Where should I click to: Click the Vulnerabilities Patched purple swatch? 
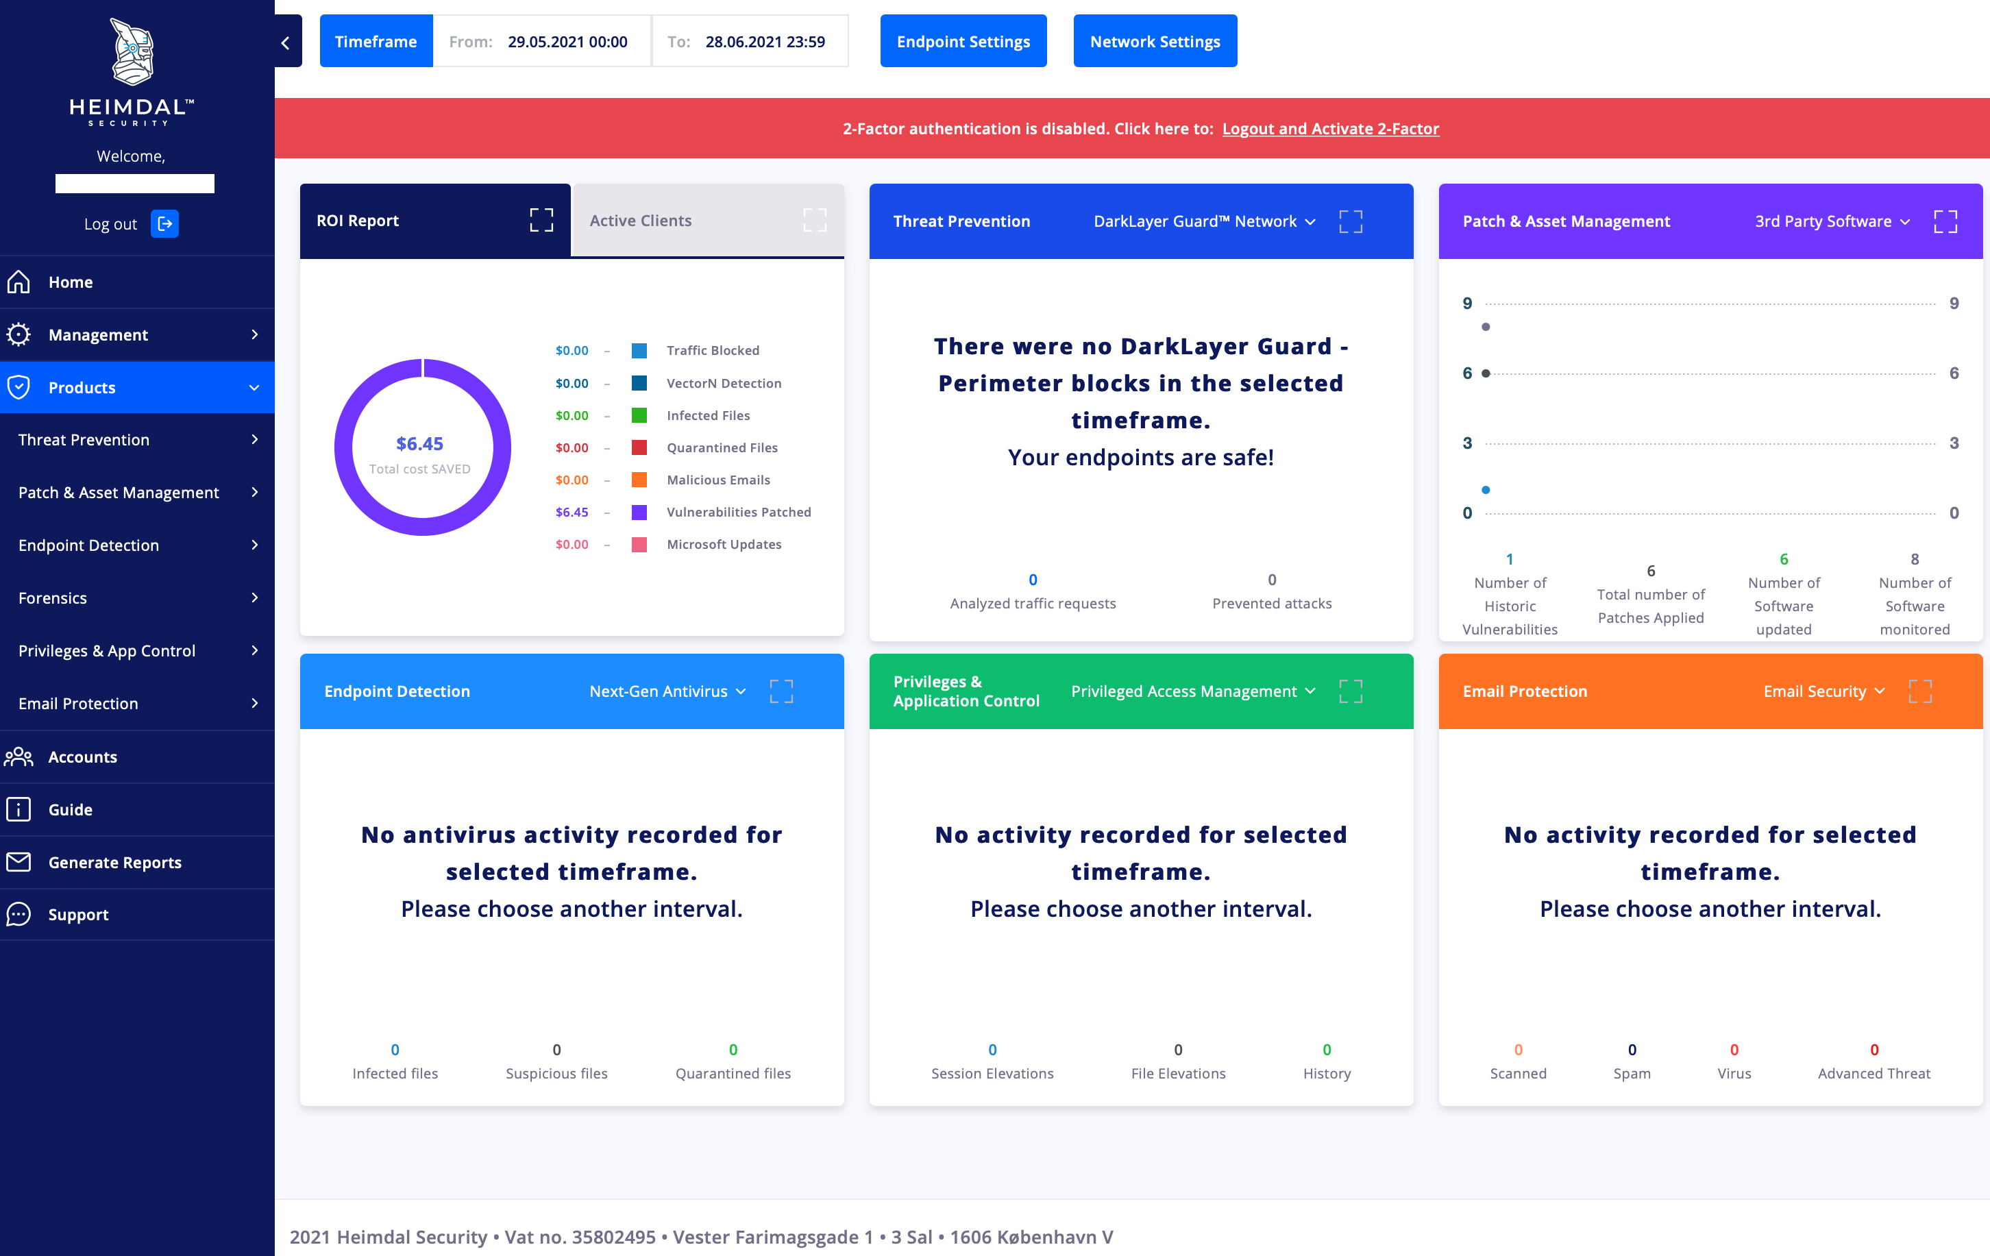pos(639,513)
